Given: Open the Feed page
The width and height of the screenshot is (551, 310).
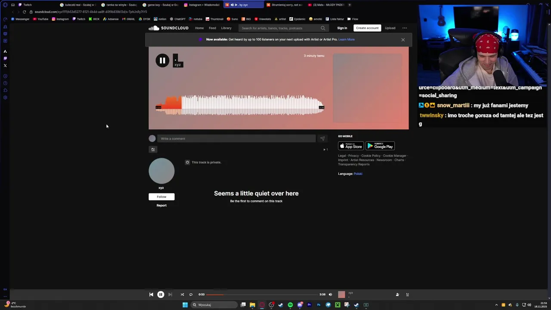Looking at the screenshot, I should (212, 28).
